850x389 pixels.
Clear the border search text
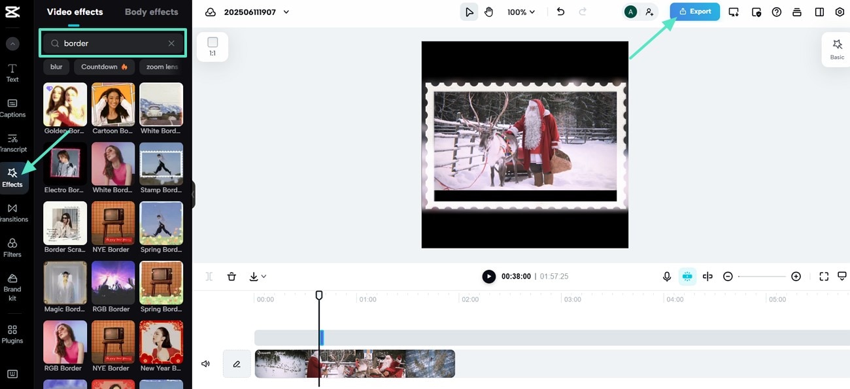tap(171, 43)
